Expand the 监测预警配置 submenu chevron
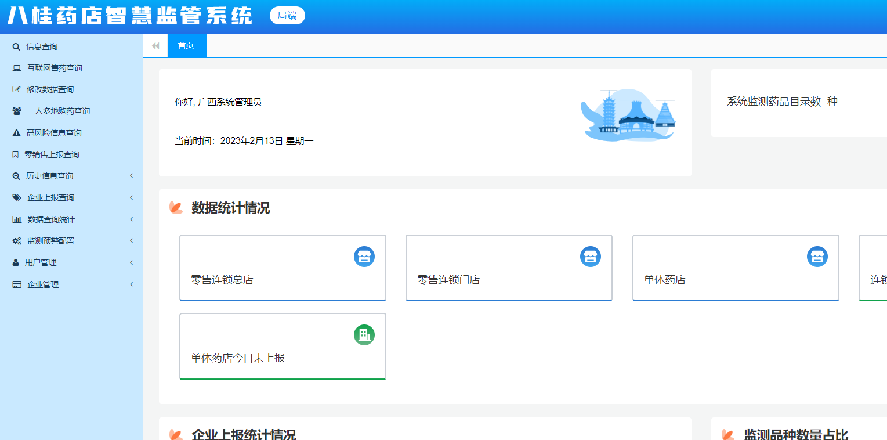The image size is (887, 440). coord(132,241)
